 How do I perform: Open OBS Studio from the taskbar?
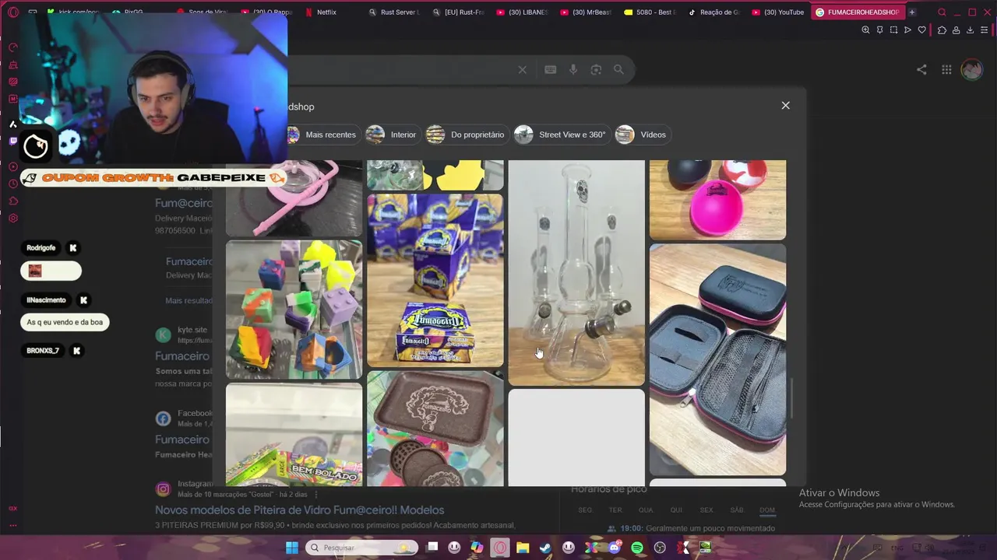tap(660, 548)
